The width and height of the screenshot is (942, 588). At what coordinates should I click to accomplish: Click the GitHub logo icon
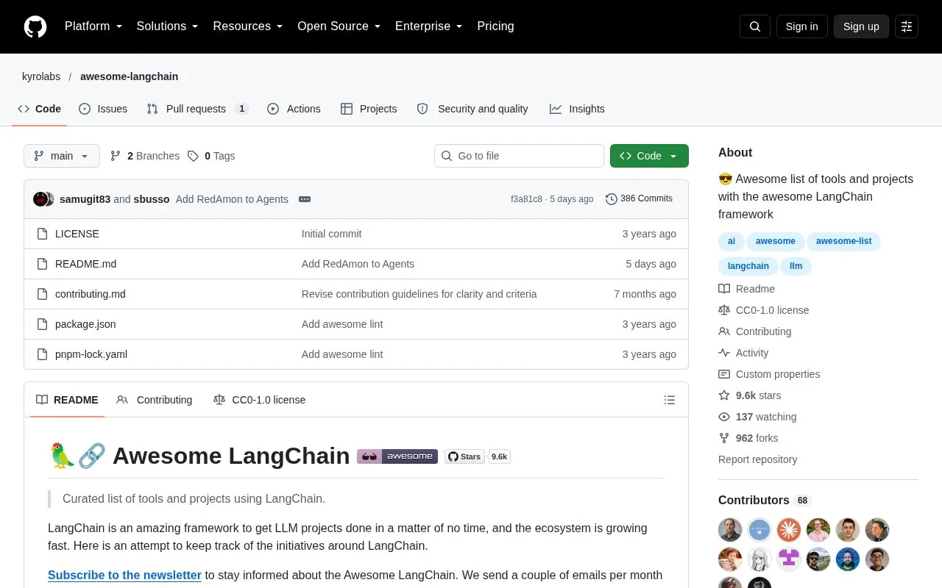35,26
